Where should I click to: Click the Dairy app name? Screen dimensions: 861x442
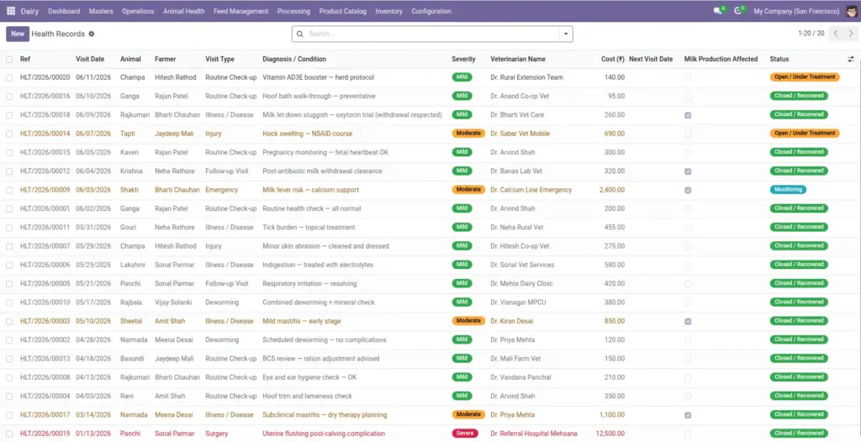tap(29, 11)
